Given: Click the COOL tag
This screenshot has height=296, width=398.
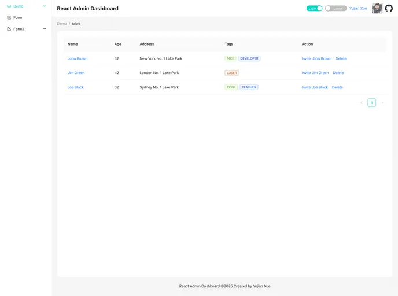Looking at the screenshot, I should click(231, 87).
